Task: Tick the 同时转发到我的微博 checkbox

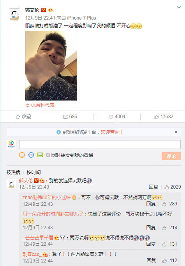Action: point(48,155)
